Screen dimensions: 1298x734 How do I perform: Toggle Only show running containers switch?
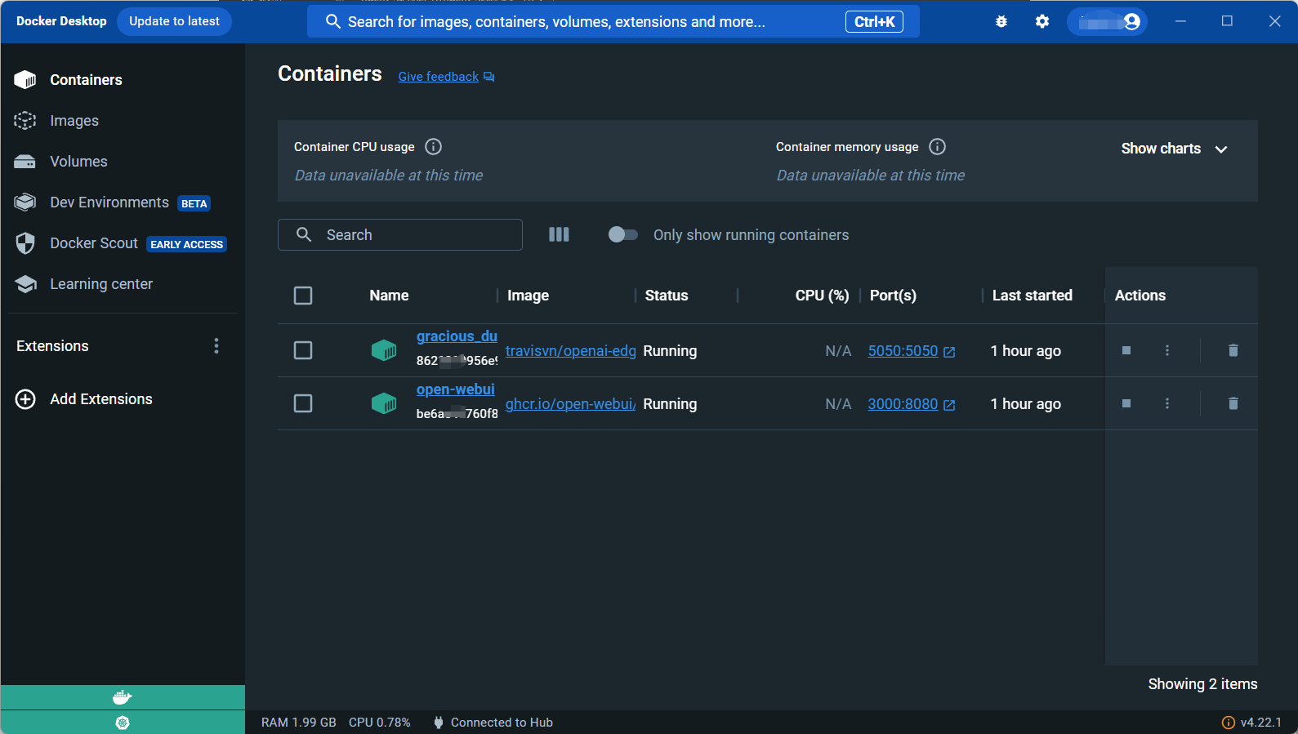tap(622, 235)
